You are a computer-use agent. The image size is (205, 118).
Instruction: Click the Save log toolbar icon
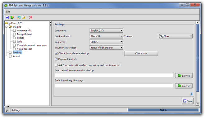[x=19, y=17]
